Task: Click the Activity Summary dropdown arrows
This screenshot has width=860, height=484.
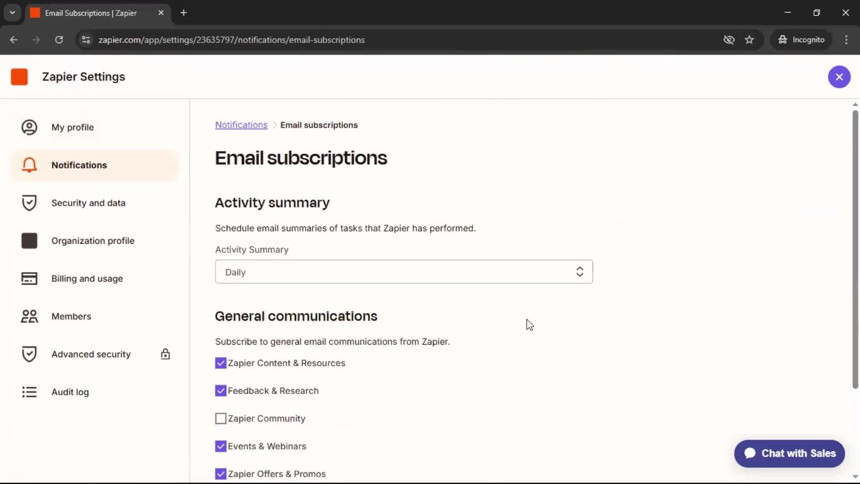Action: pyautogui.click(x=580, y=272)
